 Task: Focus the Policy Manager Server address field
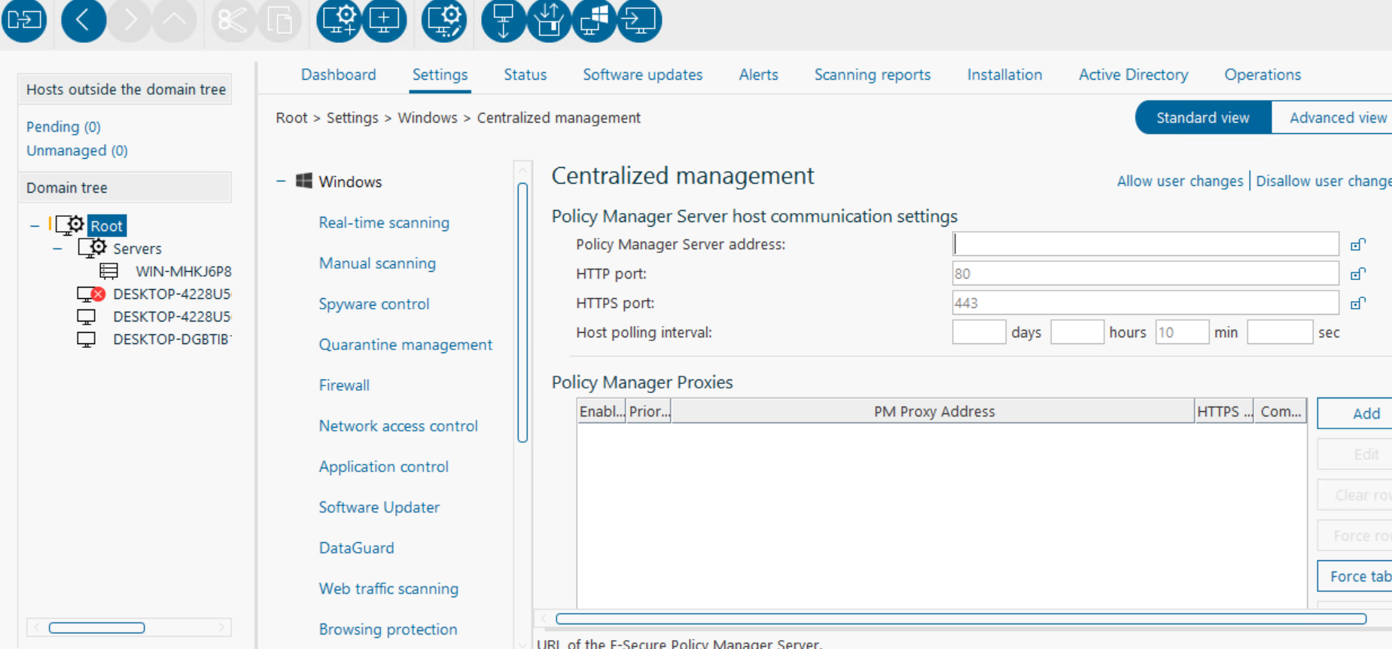pos(1145,244)
